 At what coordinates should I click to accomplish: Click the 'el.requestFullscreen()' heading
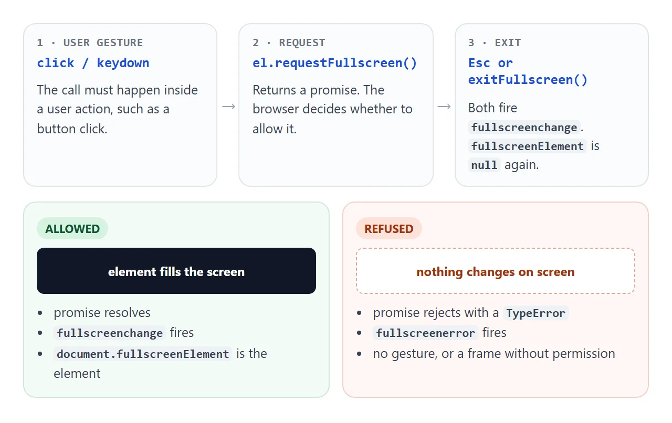click(335, 63)
